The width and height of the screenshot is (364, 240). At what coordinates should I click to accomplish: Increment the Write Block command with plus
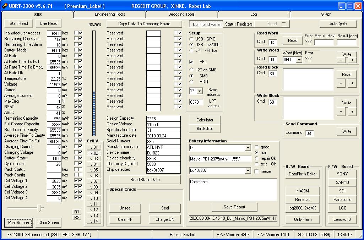[x=352, y=111]
